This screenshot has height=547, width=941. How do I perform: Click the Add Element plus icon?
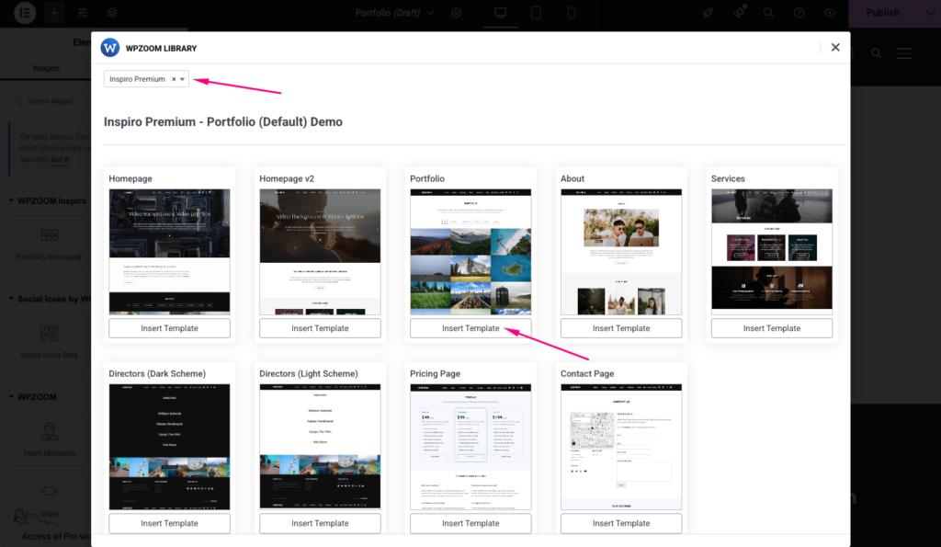tap(54, 13)
